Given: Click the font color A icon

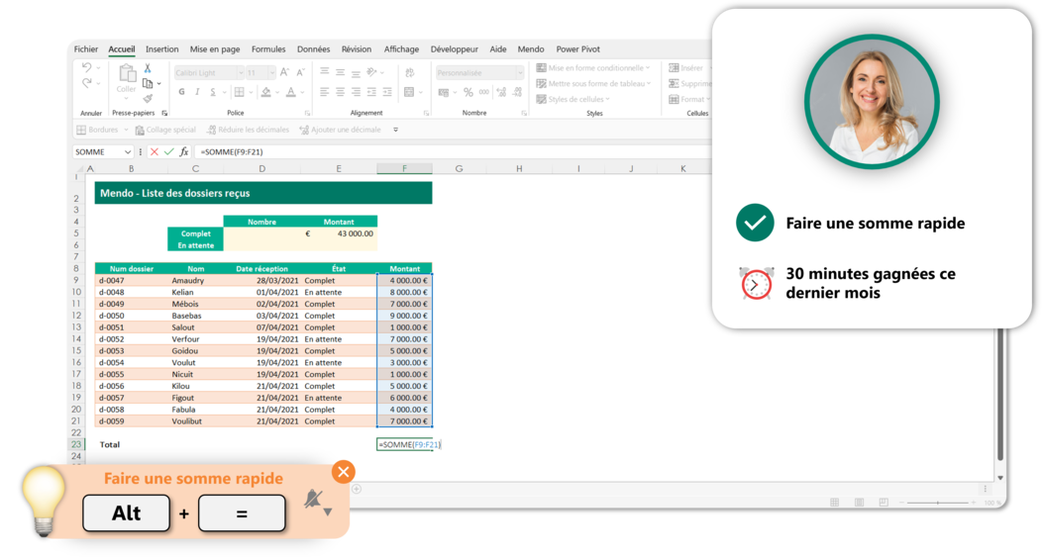Looking at the screenshot, I should click(291, 92).
